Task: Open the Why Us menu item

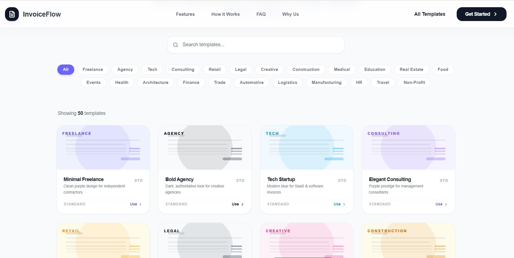Action: pos(290,14)
